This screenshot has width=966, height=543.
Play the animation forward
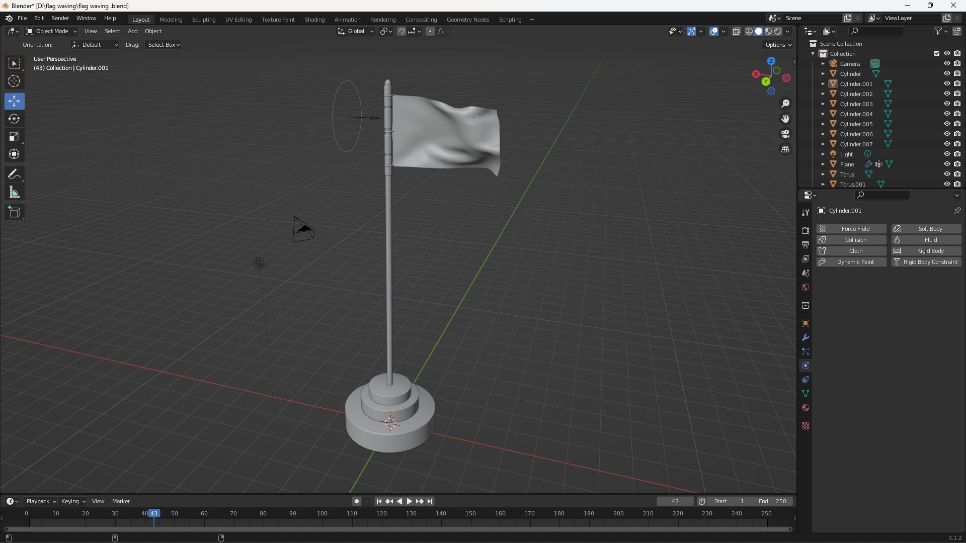coord(409,501)
